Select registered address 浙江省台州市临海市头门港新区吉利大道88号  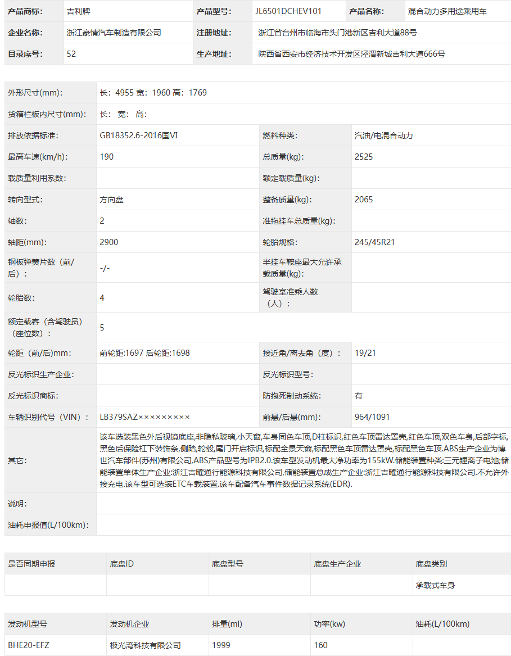tap(337, 33)
